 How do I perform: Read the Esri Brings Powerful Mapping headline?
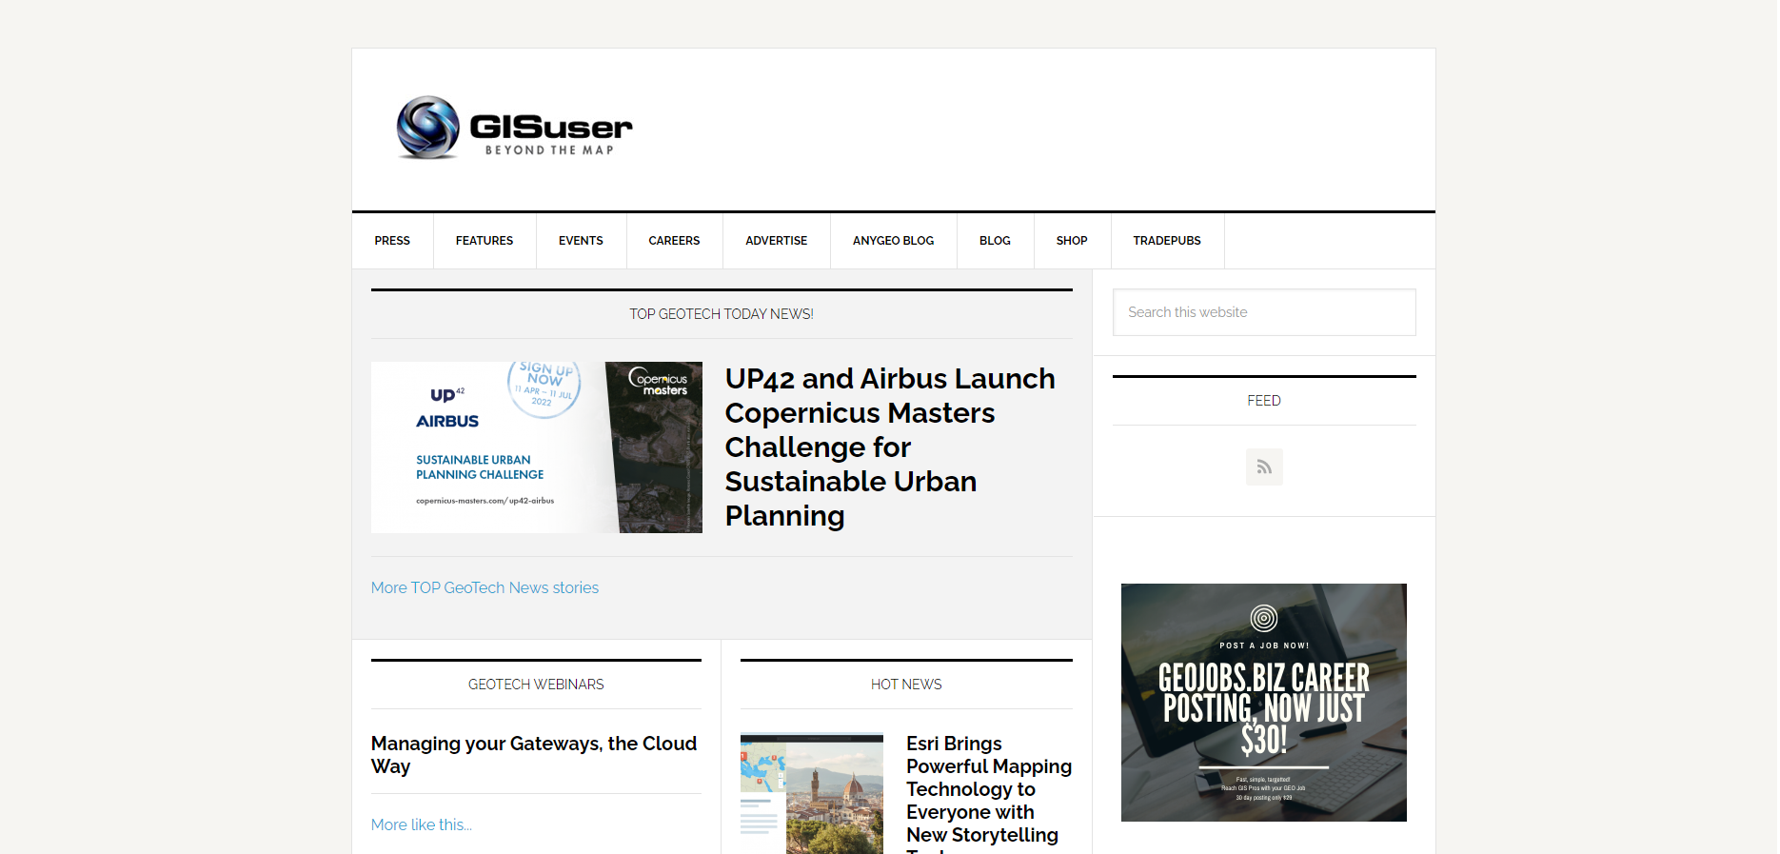[988, 789]
